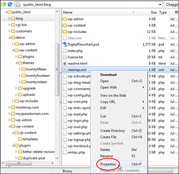
Task: Choose Create File from context menu
Action: click(119, 137)
